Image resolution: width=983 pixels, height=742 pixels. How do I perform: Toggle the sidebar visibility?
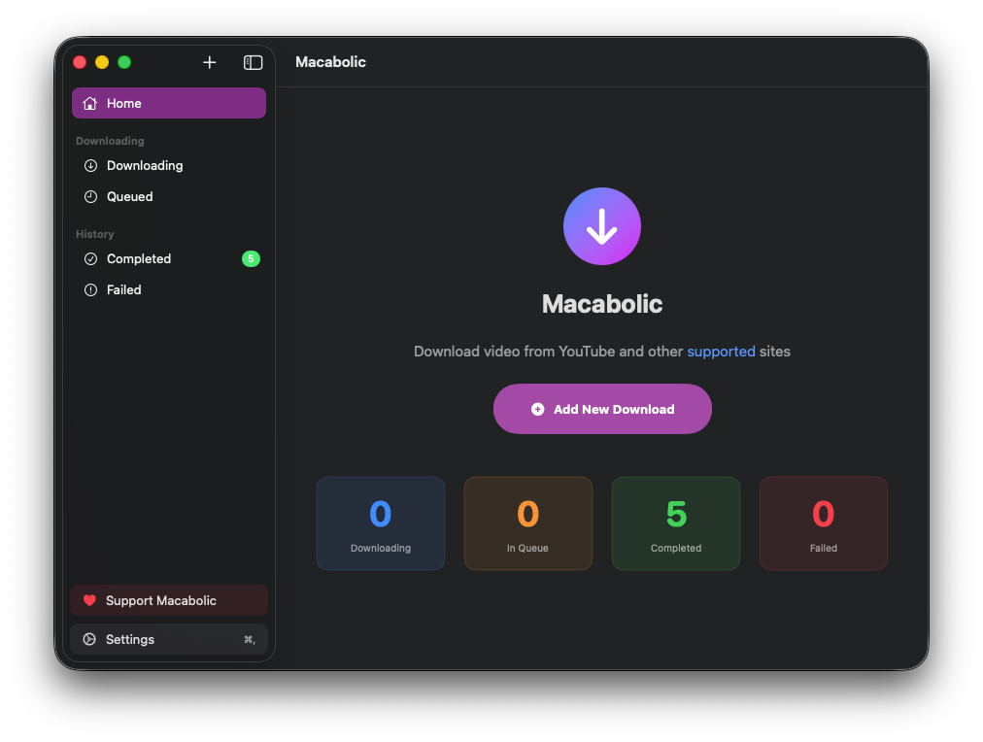tap(253, 62)
